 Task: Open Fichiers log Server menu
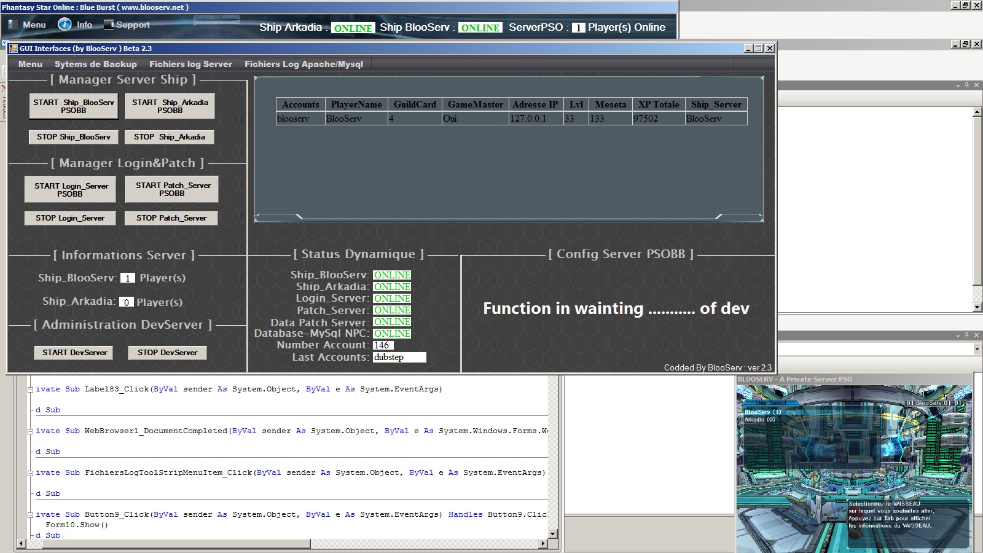[190, 64]
